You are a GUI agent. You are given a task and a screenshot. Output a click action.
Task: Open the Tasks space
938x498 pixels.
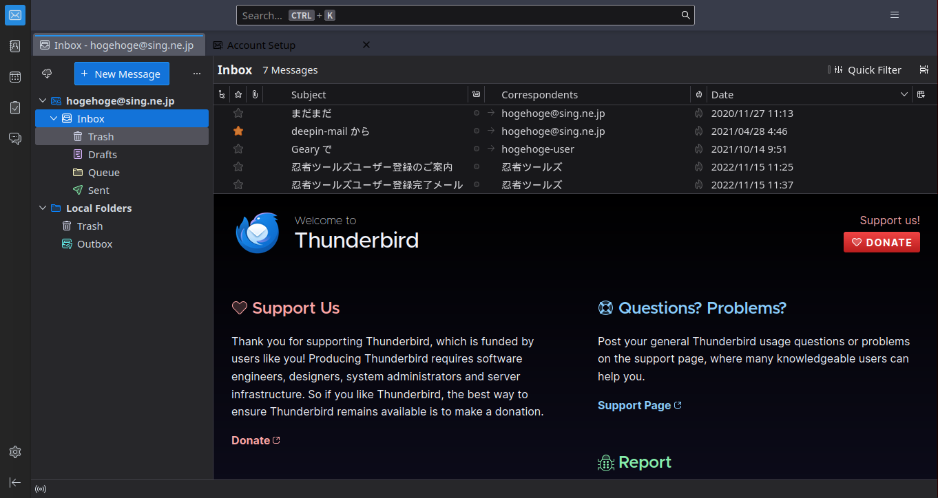pyautogui.click(x=15, y=107)
